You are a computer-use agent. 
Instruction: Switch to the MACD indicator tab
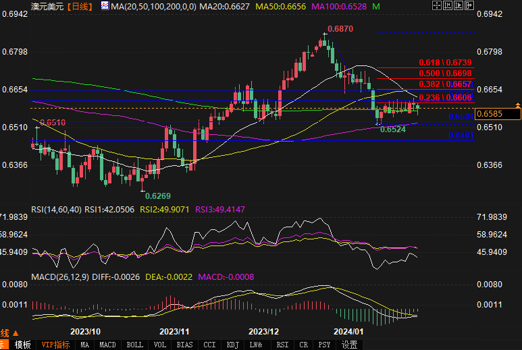[107, 345]
